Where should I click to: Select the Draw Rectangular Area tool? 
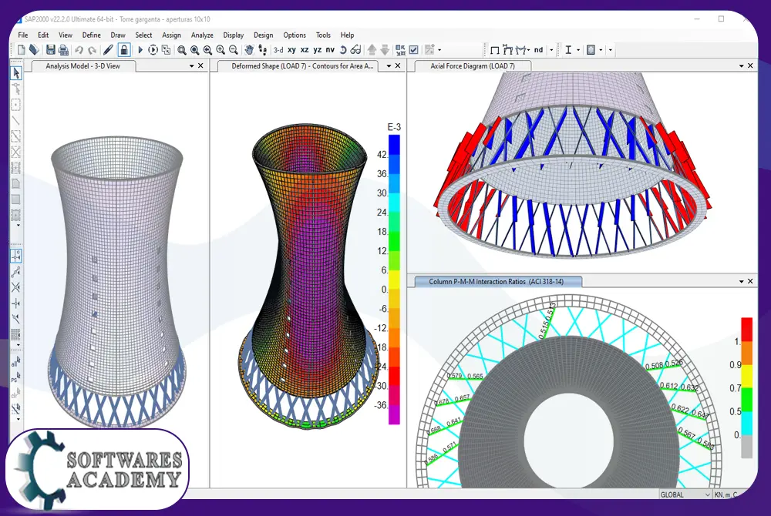[x=15, y=199]
